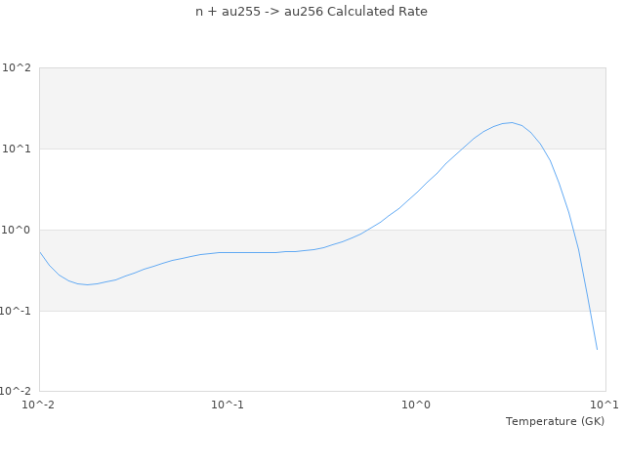Viewport: 625px width, 469px height.
Task: Click the 10^1 label on the x-axis
Action: [604, 405]
